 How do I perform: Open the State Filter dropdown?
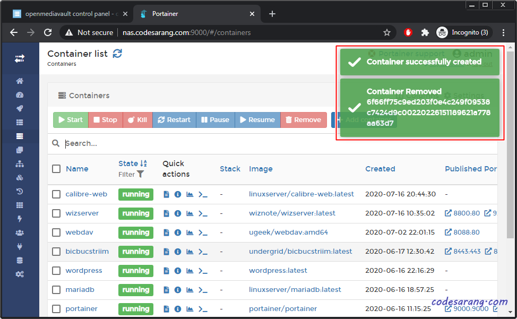131,174
